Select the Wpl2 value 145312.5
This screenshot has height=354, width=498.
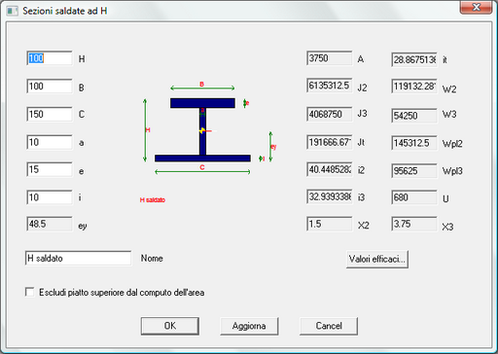point(414,143)
